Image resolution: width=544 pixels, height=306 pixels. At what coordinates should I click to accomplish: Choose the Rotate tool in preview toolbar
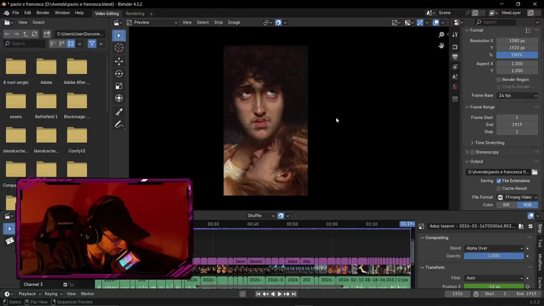(119, 74)
